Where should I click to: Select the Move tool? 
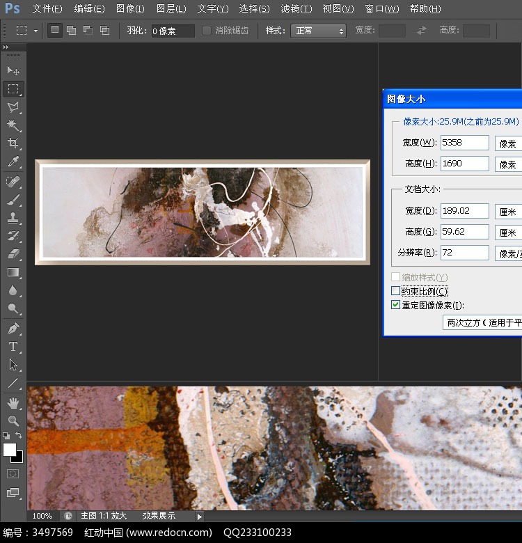(13, 70)
